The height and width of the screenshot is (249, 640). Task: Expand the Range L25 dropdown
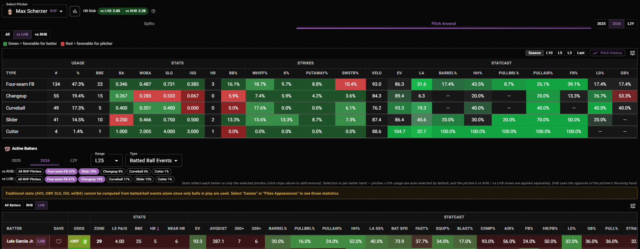[x=107, y=160]
